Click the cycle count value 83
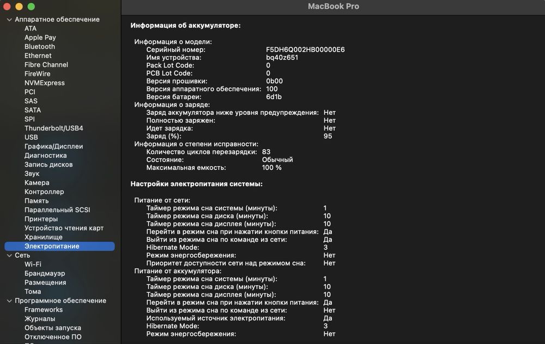Image resolution: width=545 pixels, height=344 pixels. (266, 152)
